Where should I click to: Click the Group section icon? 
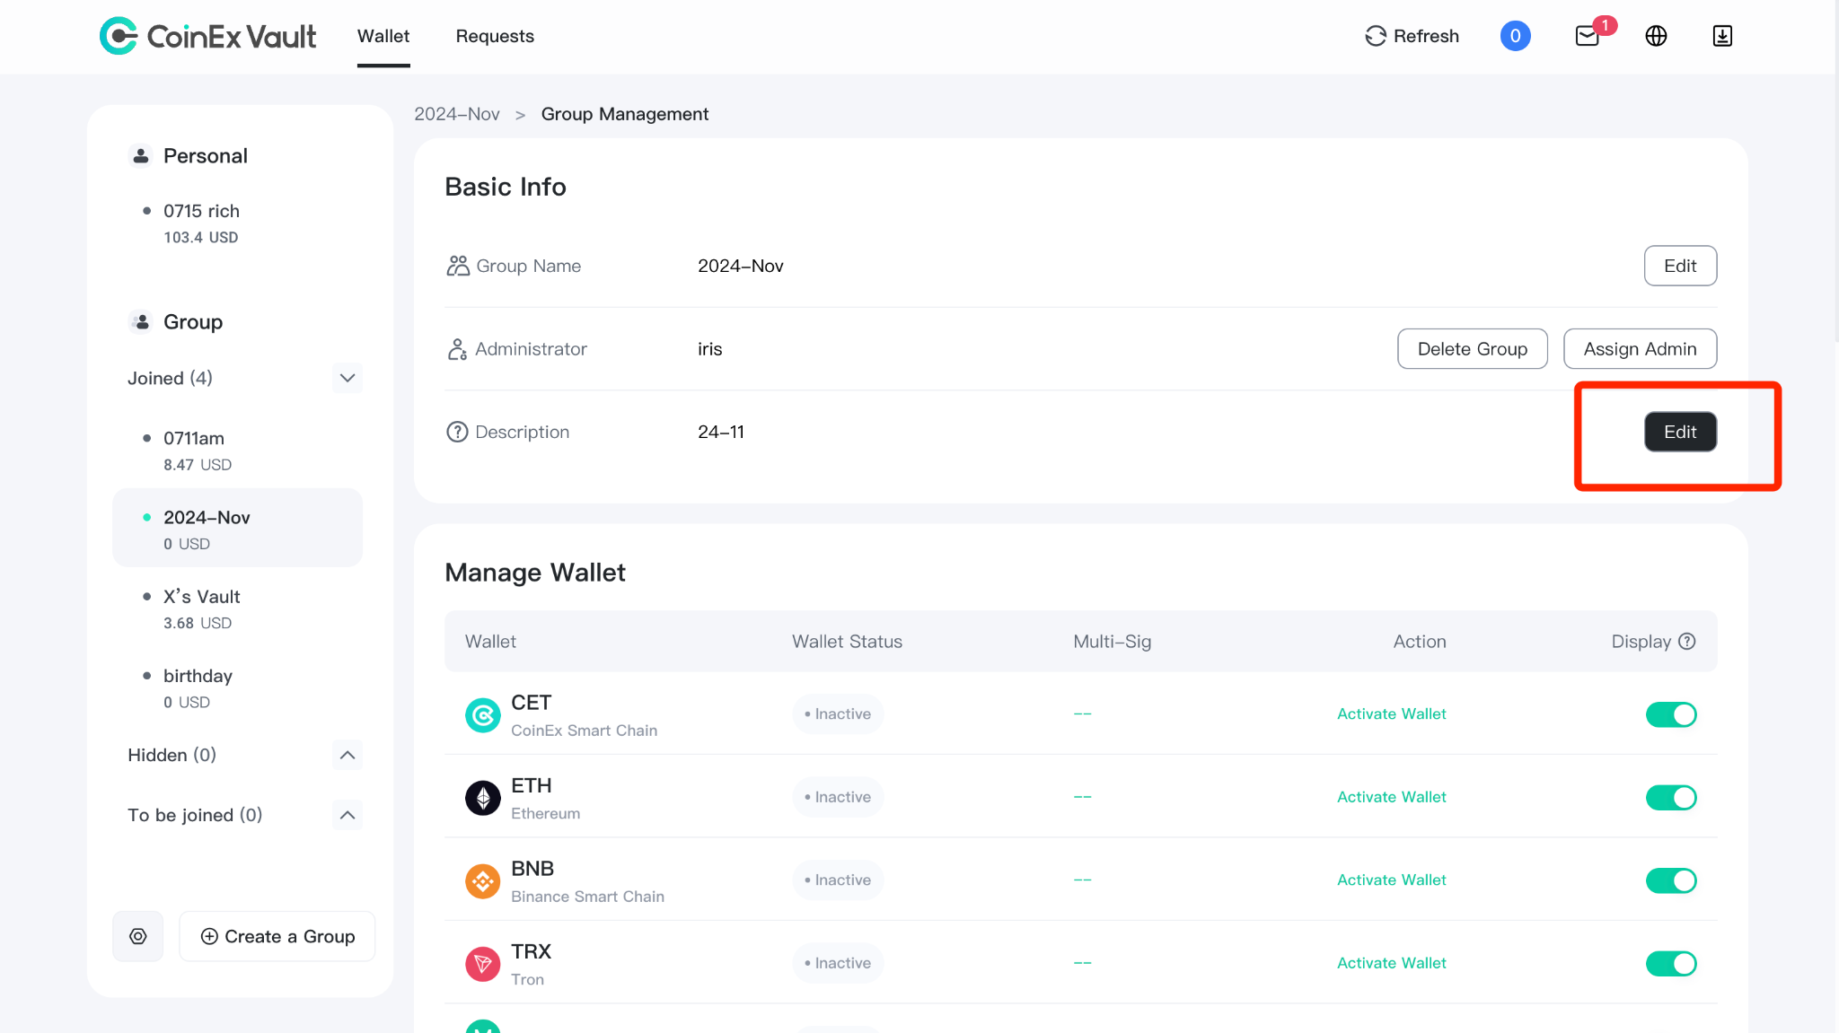[141, 322]
